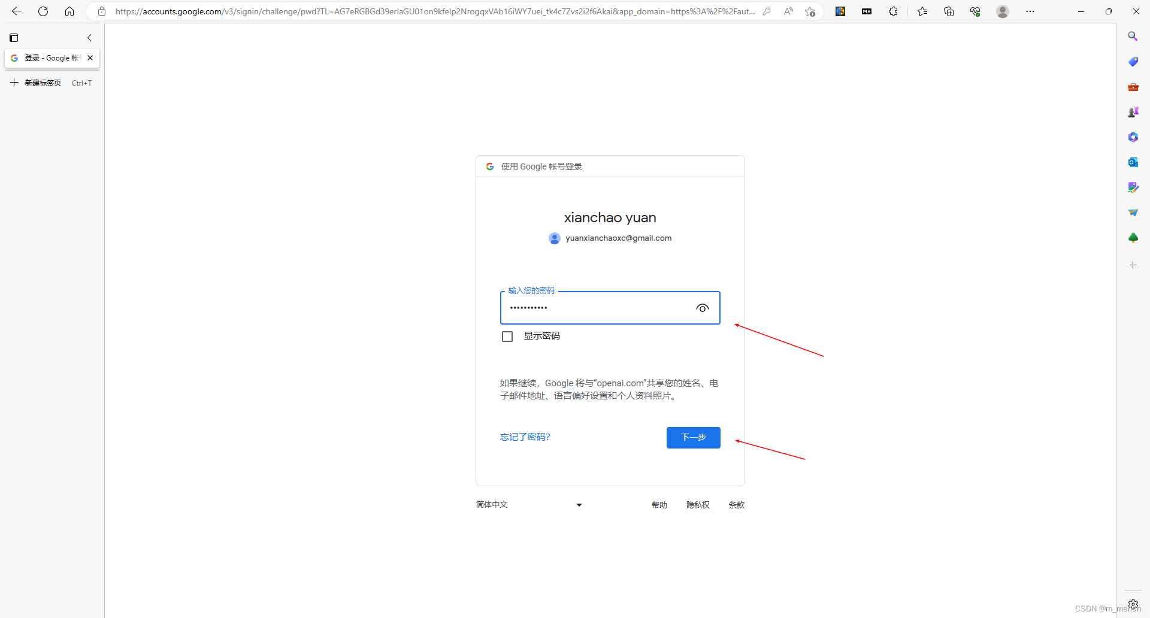Click the colorful extension icon in toolbar

[x=840, y=11]
